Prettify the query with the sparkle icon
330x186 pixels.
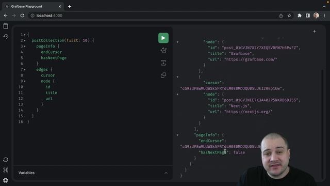pos(163,51)
